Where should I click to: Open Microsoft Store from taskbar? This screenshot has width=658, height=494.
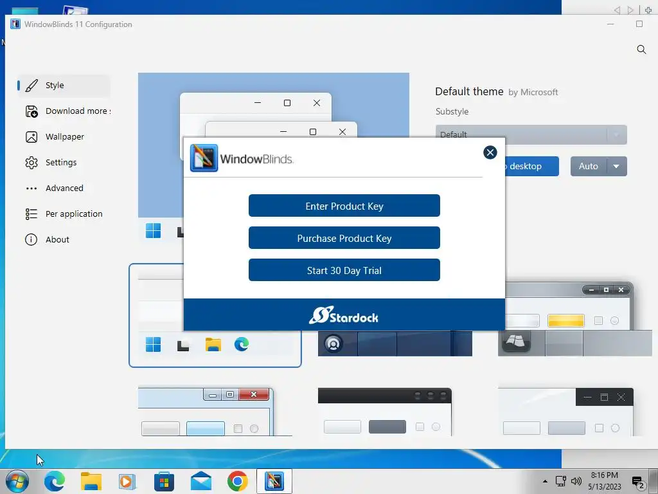tap(164, 481)
